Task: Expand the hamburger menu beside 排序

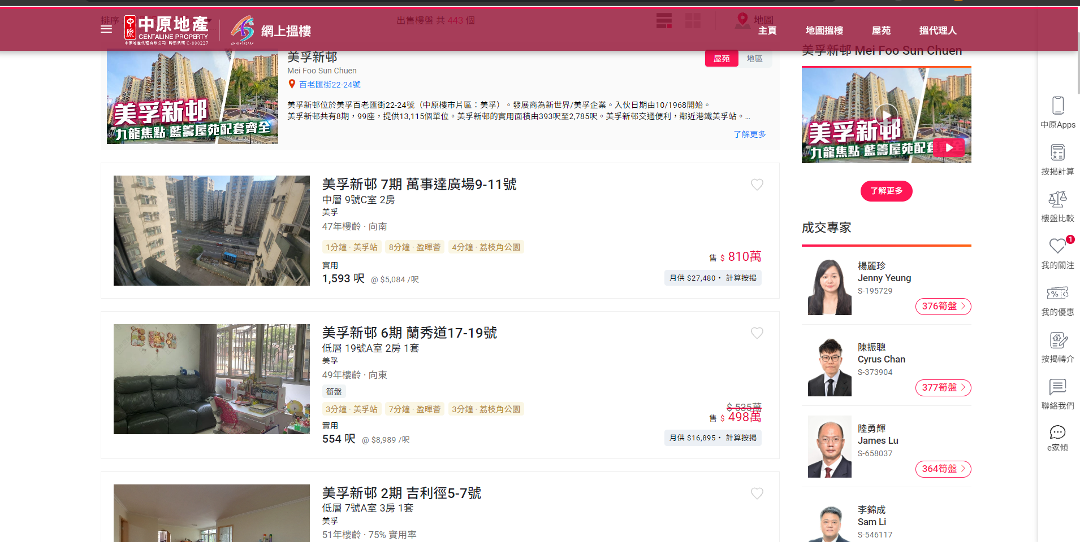Action: coord(106,29)
